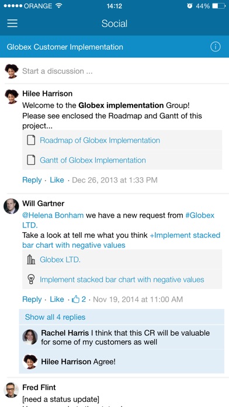Tap the thumbs-up likes count icon
Image resolution: width=229 pixels, height=407 pixels.
coord(76,299)
